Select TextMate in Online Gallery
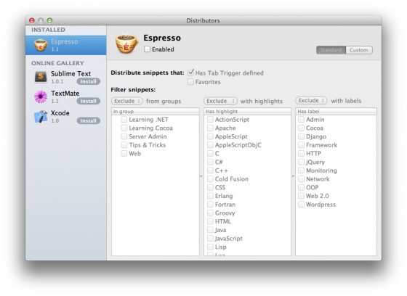Viewport: 407px width, 296px height. [66, 96]
